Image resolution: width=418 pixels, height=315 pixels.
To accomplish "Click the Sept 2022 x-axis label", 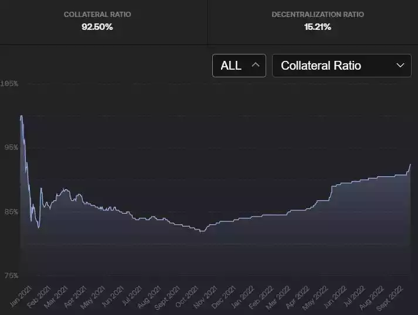I will coord(389,298).
